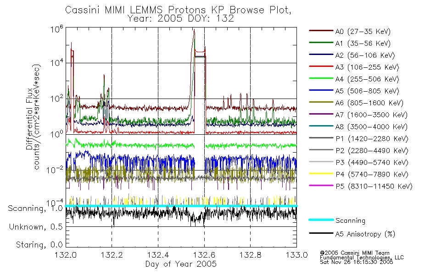Click the Year: 2005 DOY: 132 subtitle
The height and width of the screenshot is (275, 436).
(x=181, y=19)
